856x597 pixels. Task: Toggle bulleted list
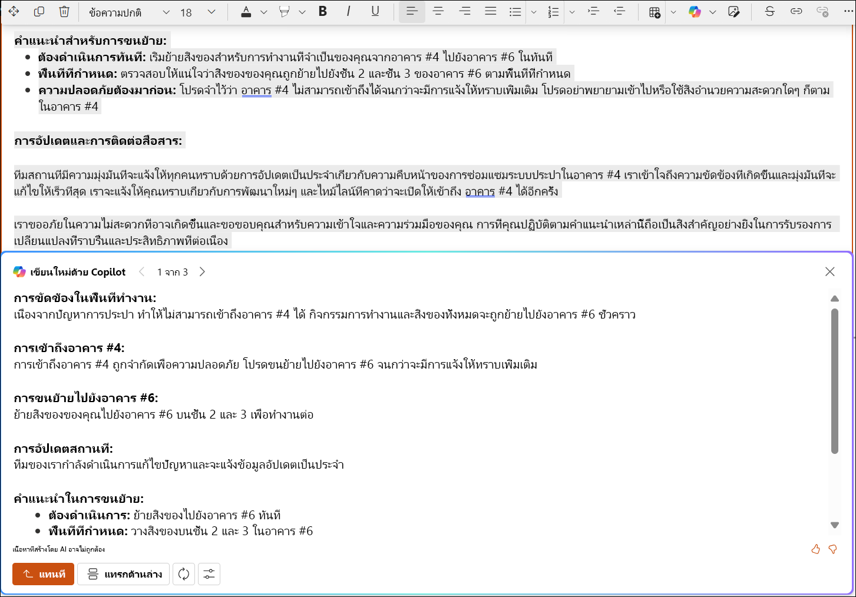(x=515, y=12)
